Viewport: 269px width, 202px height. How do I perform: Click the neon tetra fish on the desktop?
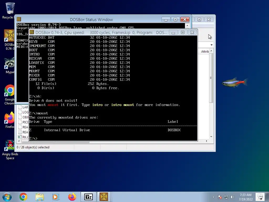click(x=235, y=82)
